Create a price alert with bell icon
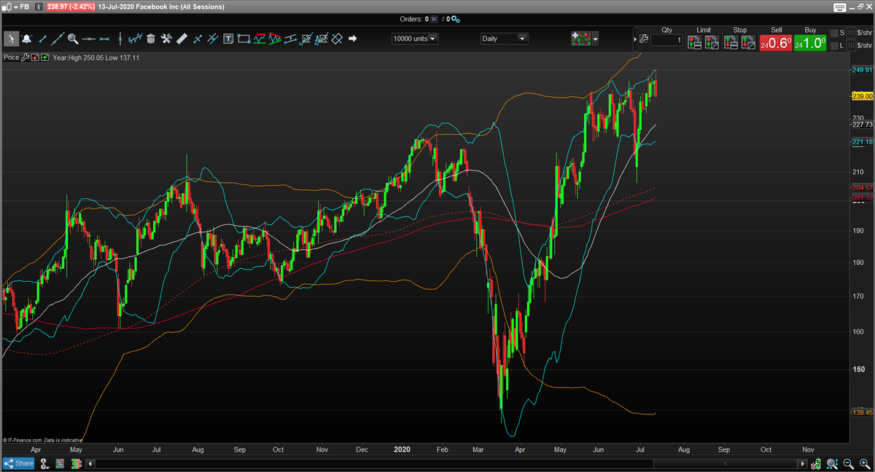Viewport: 875px width, 472px height. point(27,39)
